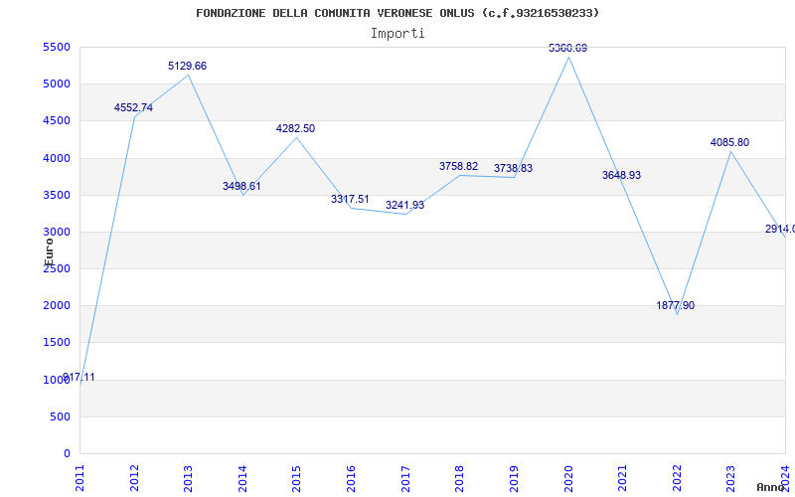Click the 2016 x-axis year label
The width and height of the screenshot is (795, 497).
click(x=351, y=478)
